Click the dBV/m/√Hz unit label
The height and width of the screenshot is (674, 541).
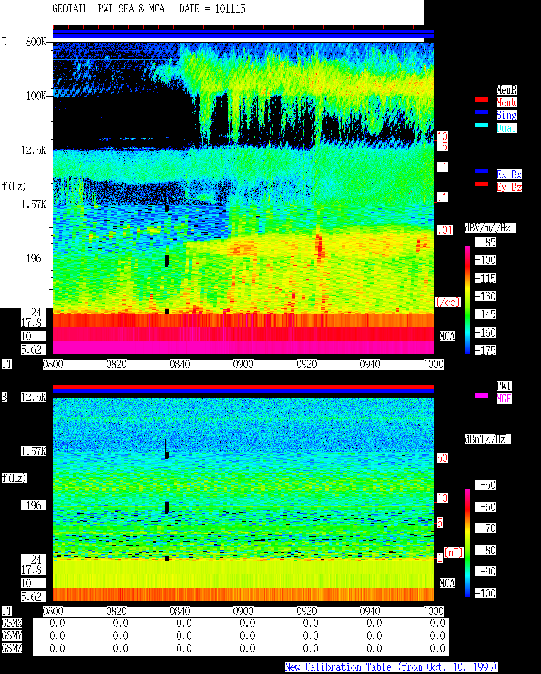490,228
